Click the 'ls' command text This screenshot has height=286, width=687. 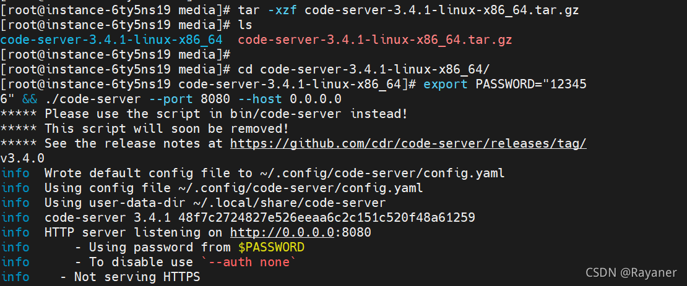(x=245, y=25)
